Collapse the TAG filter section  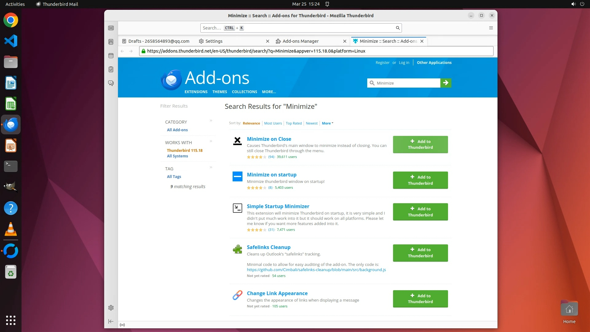click(x=211, y=168)
